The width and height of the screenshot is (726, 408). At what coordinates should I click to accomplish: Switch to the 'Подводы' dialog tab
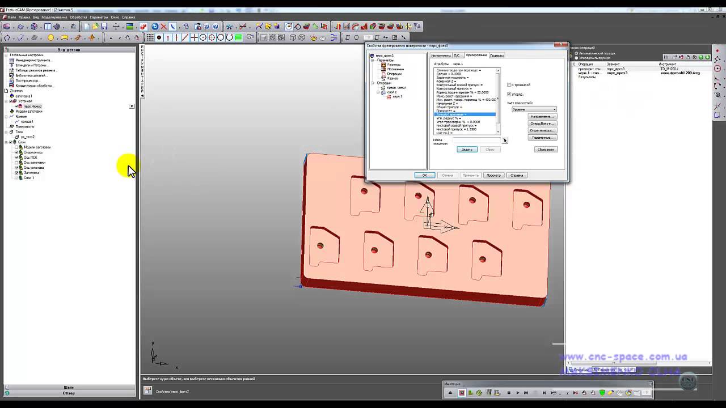(x=496, y=56)
